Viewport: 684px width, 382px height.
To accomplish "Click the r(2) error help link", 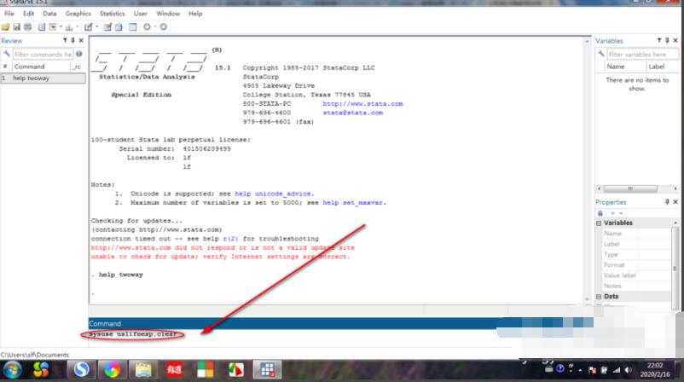I will (x=230, y=239).
